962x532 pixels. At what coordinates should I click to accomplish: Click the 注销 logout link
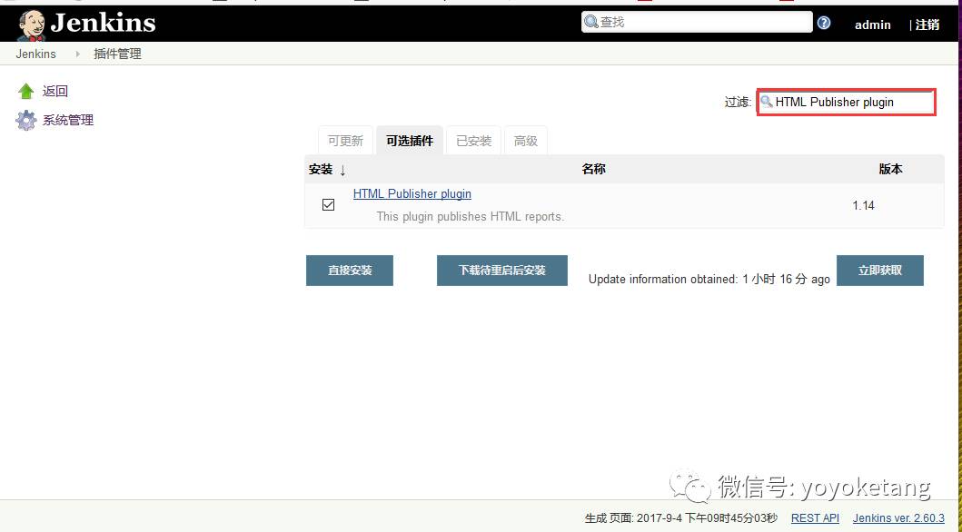927,25
